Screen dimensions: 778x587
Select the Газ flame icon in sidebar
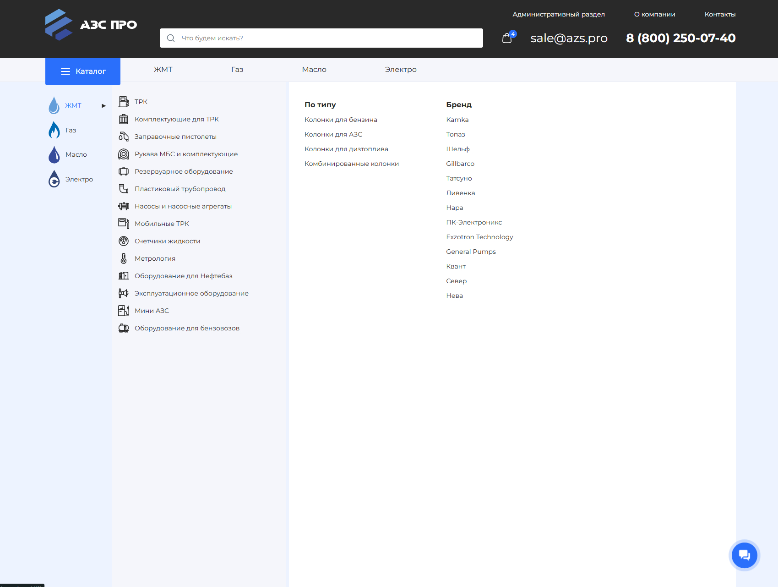(54, 130)
